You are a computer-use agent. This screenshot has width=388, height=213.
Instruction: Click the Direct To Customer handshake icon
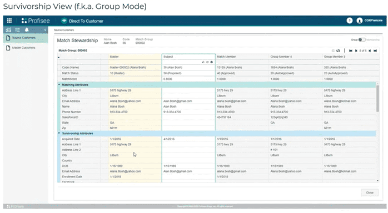pos(64,21)
